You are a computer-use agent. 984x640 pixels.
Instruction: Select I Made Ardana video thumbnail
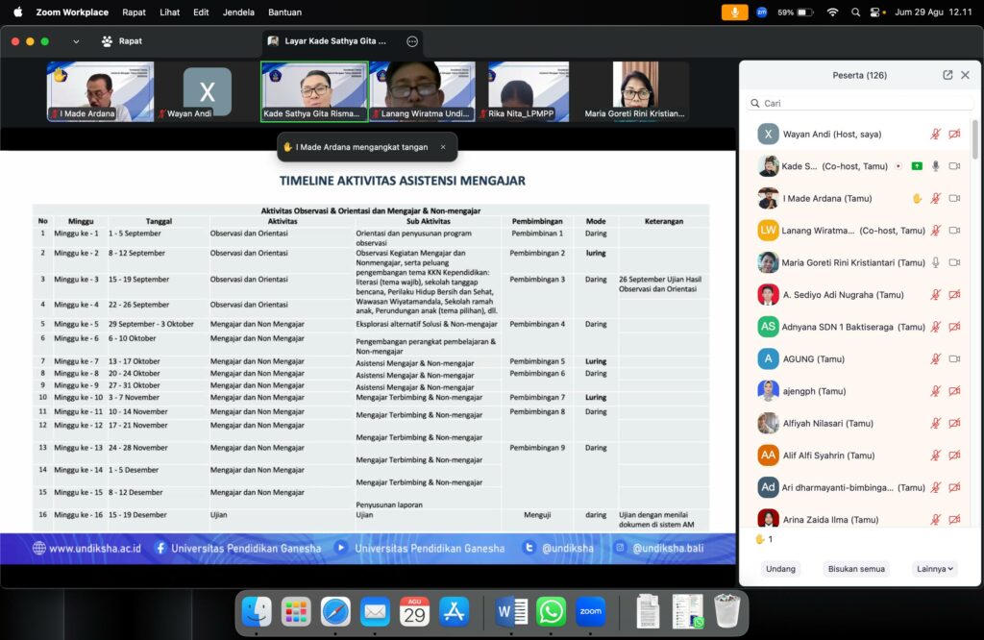(100, 91)
